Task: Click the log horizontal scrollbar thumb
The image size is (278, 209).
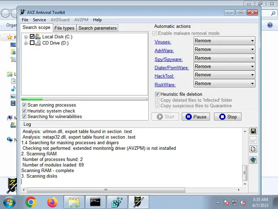Action: pyautogui.click(x=106, y=190)
